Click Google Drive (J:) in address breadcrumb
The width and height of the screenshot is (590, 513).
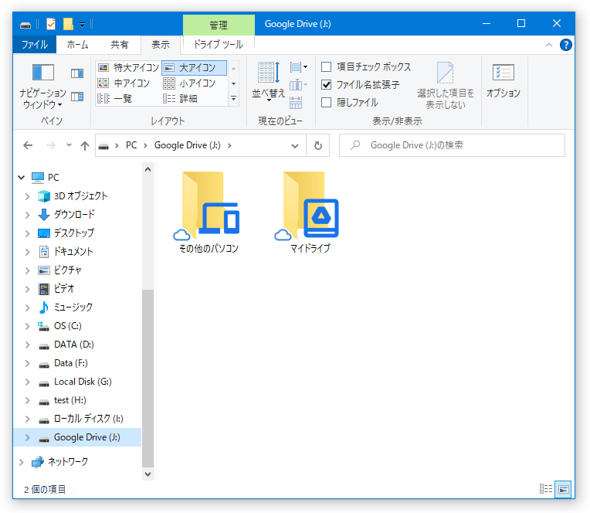tap(188, 145)
